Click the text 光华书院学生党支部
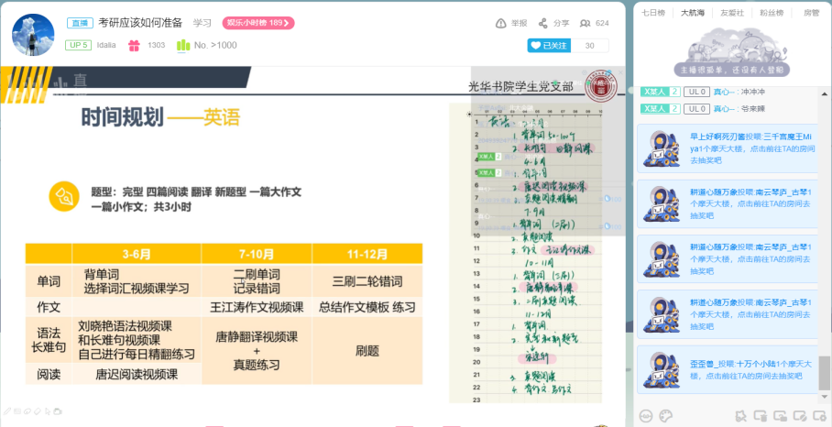 pyautogui.click(x=520, y=86)
